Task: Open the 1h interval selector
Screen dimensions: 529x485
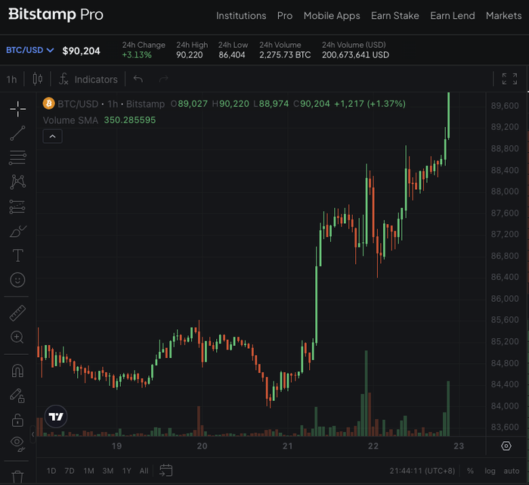Action: click(11, 79)
